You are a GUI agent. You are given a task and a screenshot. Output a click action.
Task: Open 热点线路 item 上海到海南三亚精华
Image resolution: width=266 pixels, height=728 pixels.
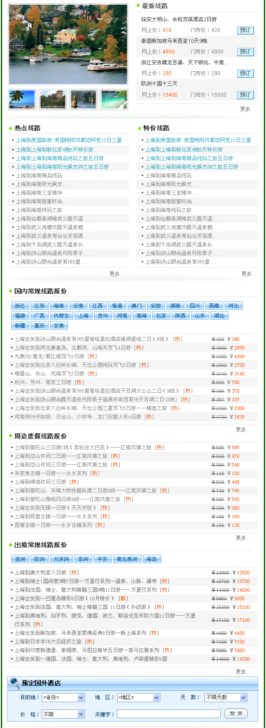pos(42,193)
